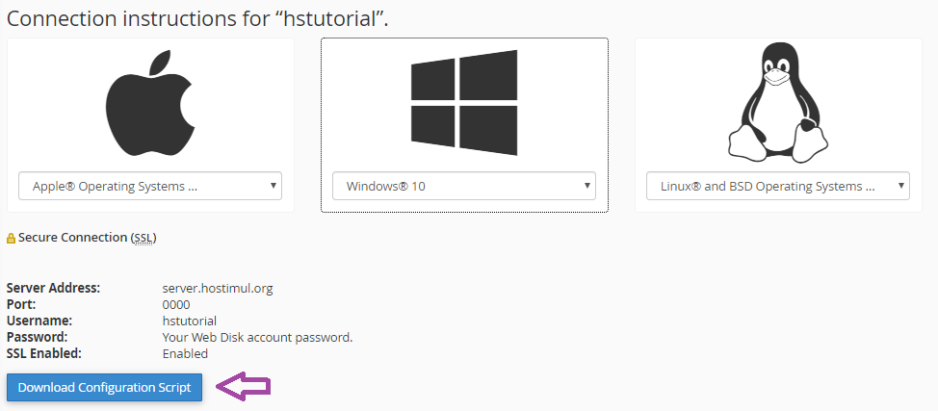Expand the Windows 10 version dropdown
This screenshot has height=411, width=938.
click(x=464, y=186)
